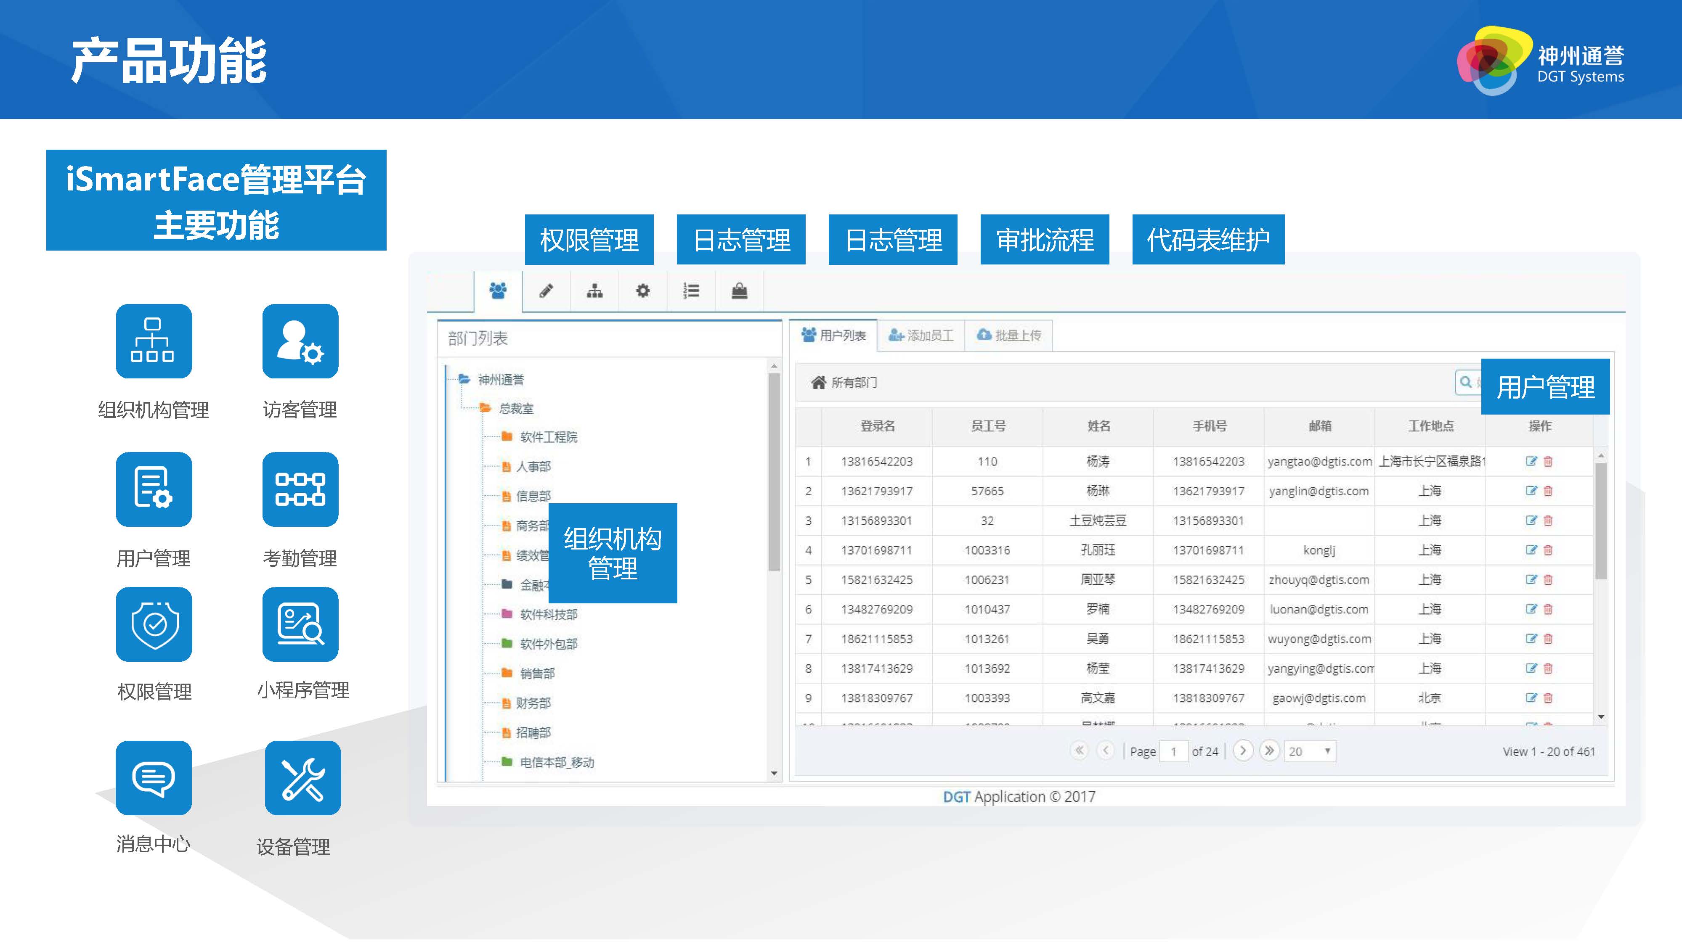Open the gear settings toolbar icon

point(642,291)
